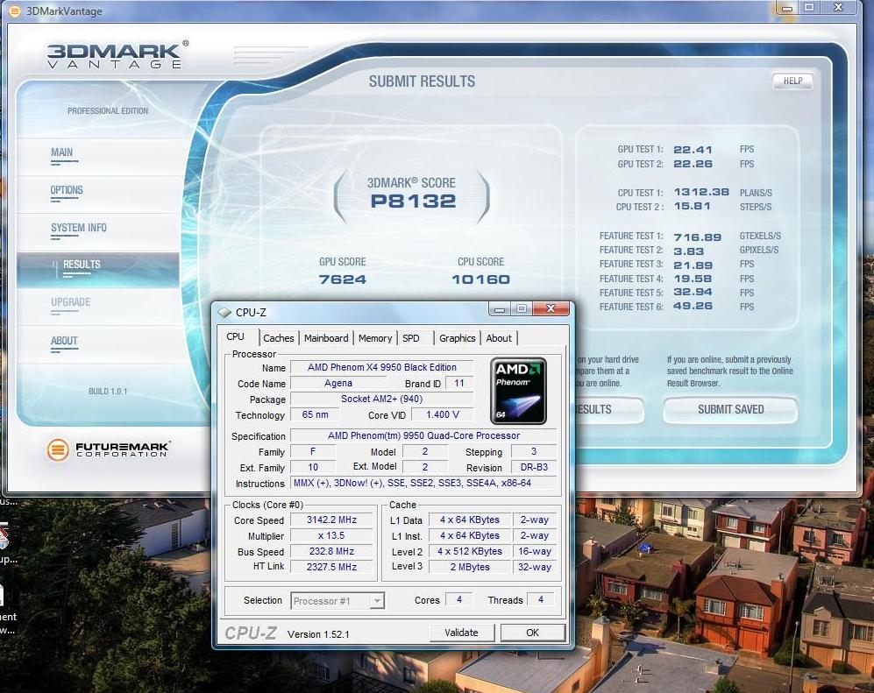Click the Futuremark Corporation logo
This screenshot has width=874, height=693.
(109, 449)
